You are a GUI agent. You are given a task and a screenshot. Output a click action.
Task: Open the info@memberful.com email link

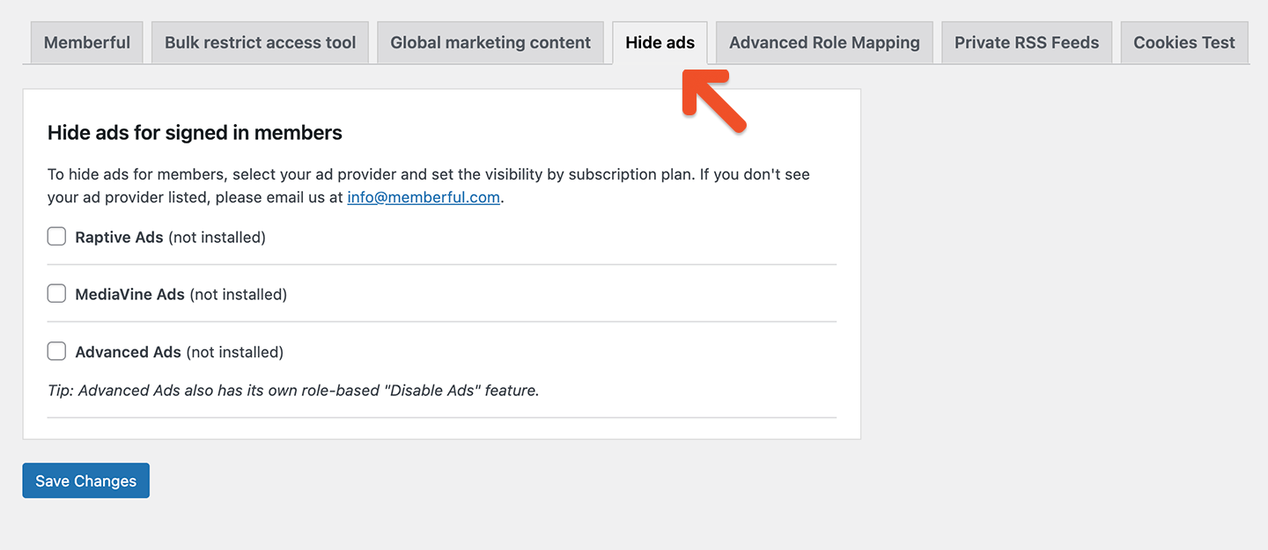click(423, 196)
